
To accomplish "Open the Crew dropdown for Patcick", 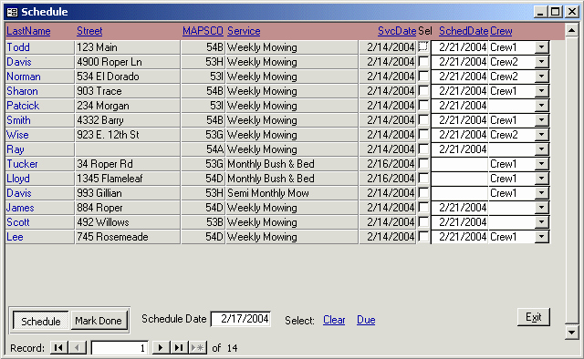I will point(541,106).
